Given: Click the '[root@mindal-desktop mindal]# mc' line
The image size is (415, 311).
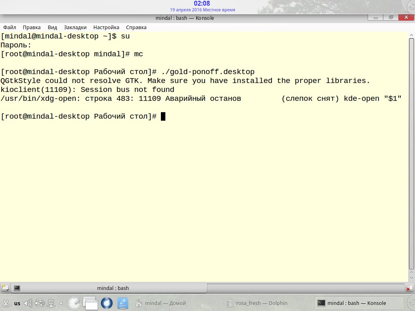Looking at the screenshot, I should pos(72,54).
